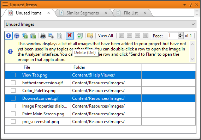This screenshot has height=140, width=201.
Task: Click the Similar Segments tab icon
Action: pyautogui.click(x=61, y=13)
